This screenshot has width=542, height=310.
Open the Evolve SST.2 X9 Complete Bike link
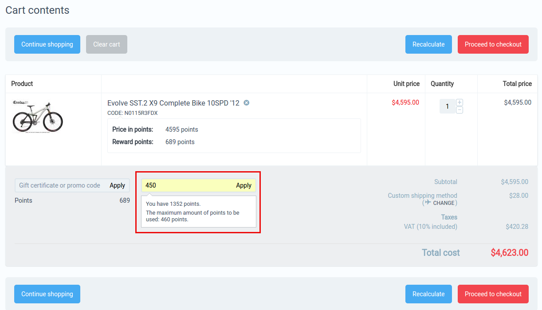(x=173, y=103)
